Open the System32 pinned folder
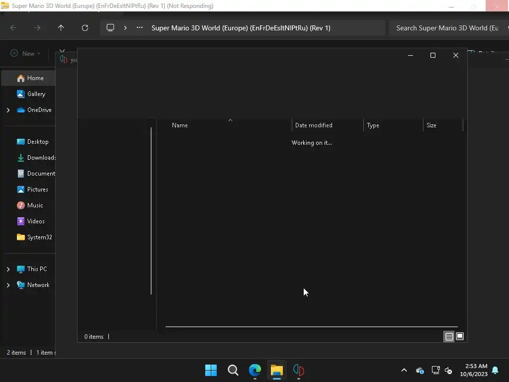This screenshot has width=509, height=382. point(34,237)
